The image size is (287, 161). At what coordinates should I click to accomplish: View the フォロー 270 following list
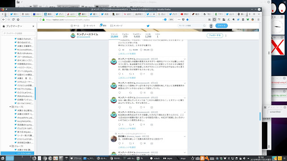pyautogui.click(x=125, y=36)
